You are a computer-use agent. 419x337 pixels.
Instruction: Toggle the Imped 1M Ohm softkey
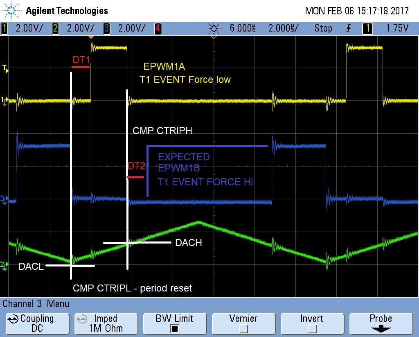(106, 324)
